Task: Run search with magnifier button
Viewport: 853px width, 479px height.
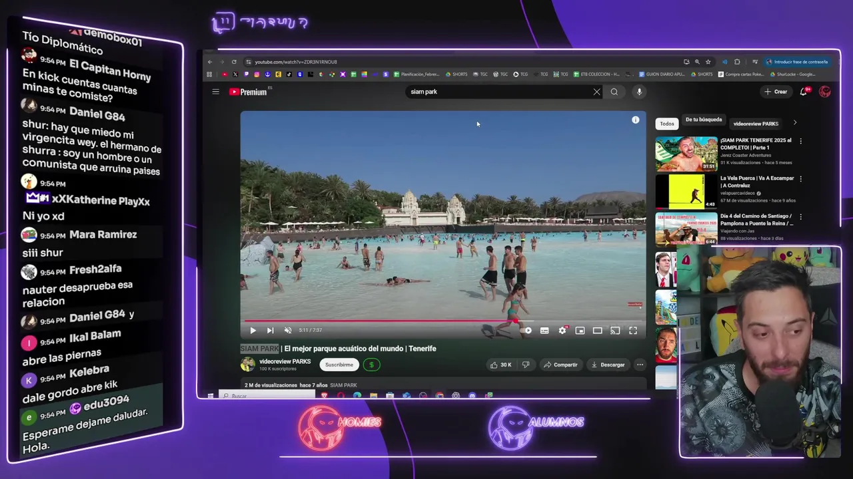Action: [614, 92]
